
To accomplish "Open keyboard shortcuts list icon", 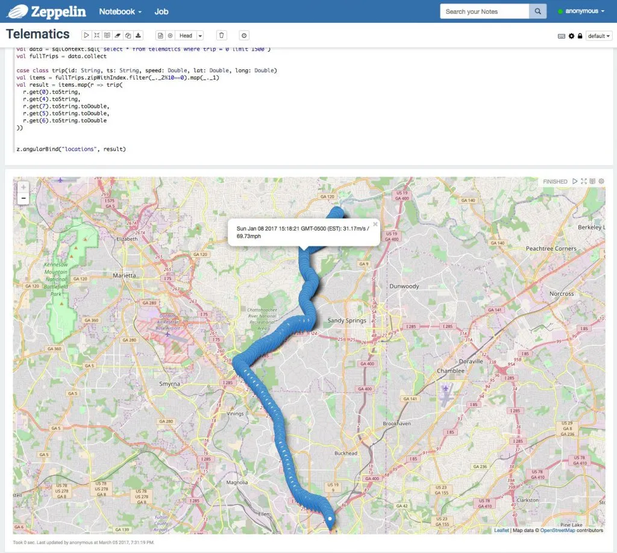I will click(562, 36).
